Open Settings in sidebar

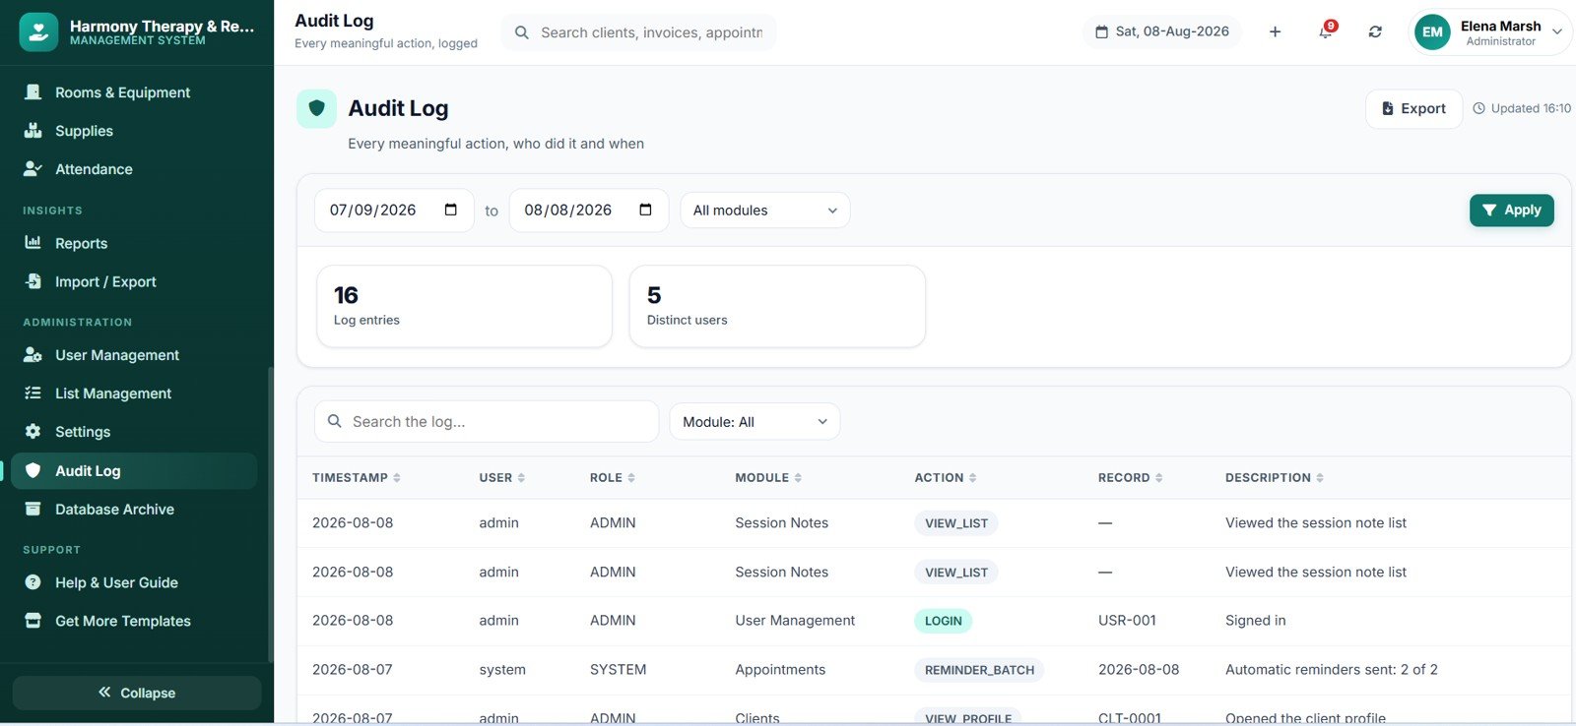(134, 432)
